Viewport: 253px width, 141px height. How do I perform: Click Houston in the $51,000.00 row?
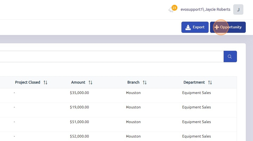pyautogui.click(x=133, y=122)
